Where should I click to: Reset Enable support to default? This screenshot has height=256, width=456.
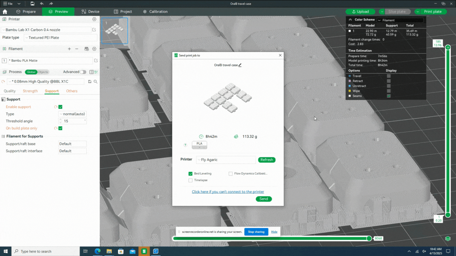[x=55, y=107]
